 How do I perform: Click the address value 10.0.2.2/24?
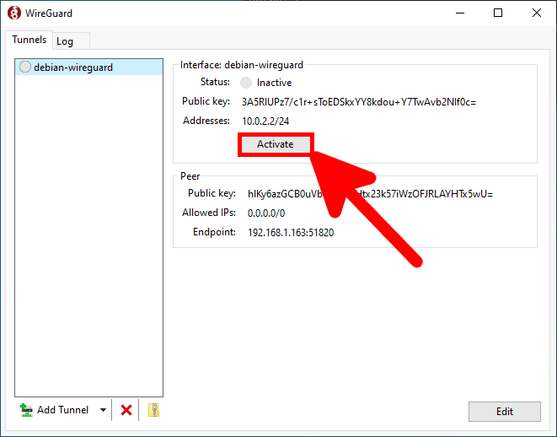point(265,121)
